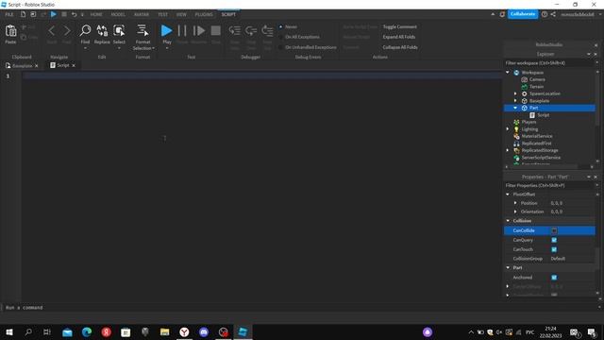Open the FILE menu
The width and height of the screenshot is (604, 340).
pos(9,14)
